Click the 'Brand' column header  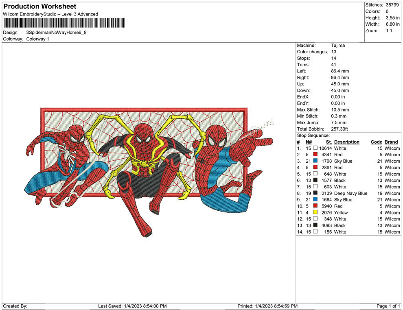click(x=391, y=142)
